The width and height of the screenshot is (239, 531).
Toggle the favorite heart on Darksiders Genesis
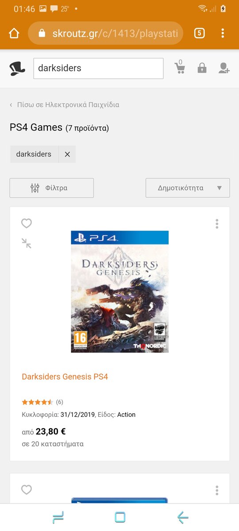(27, 223)
